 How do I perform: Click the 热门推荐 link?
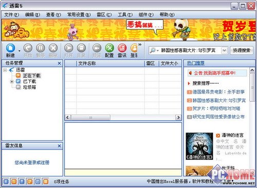coord(196,63)
